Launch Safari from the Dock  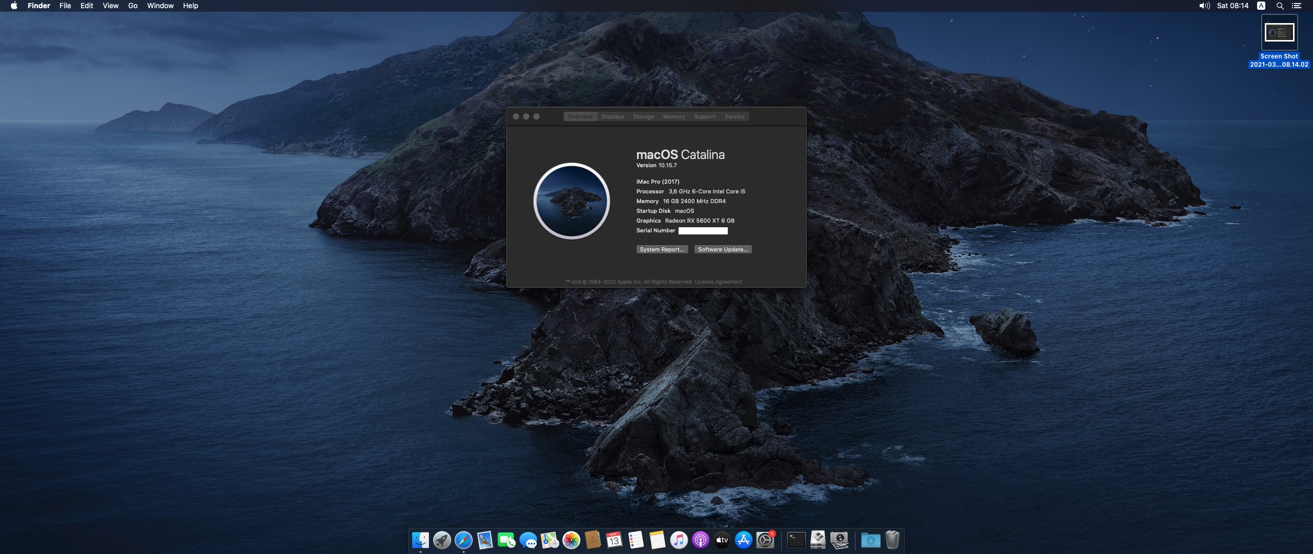click(x=463, y=540)
